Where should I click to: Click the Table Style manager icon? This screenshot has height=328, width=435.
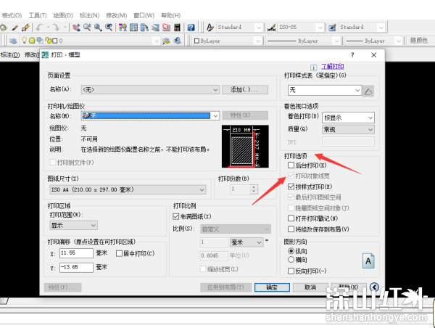332,28
